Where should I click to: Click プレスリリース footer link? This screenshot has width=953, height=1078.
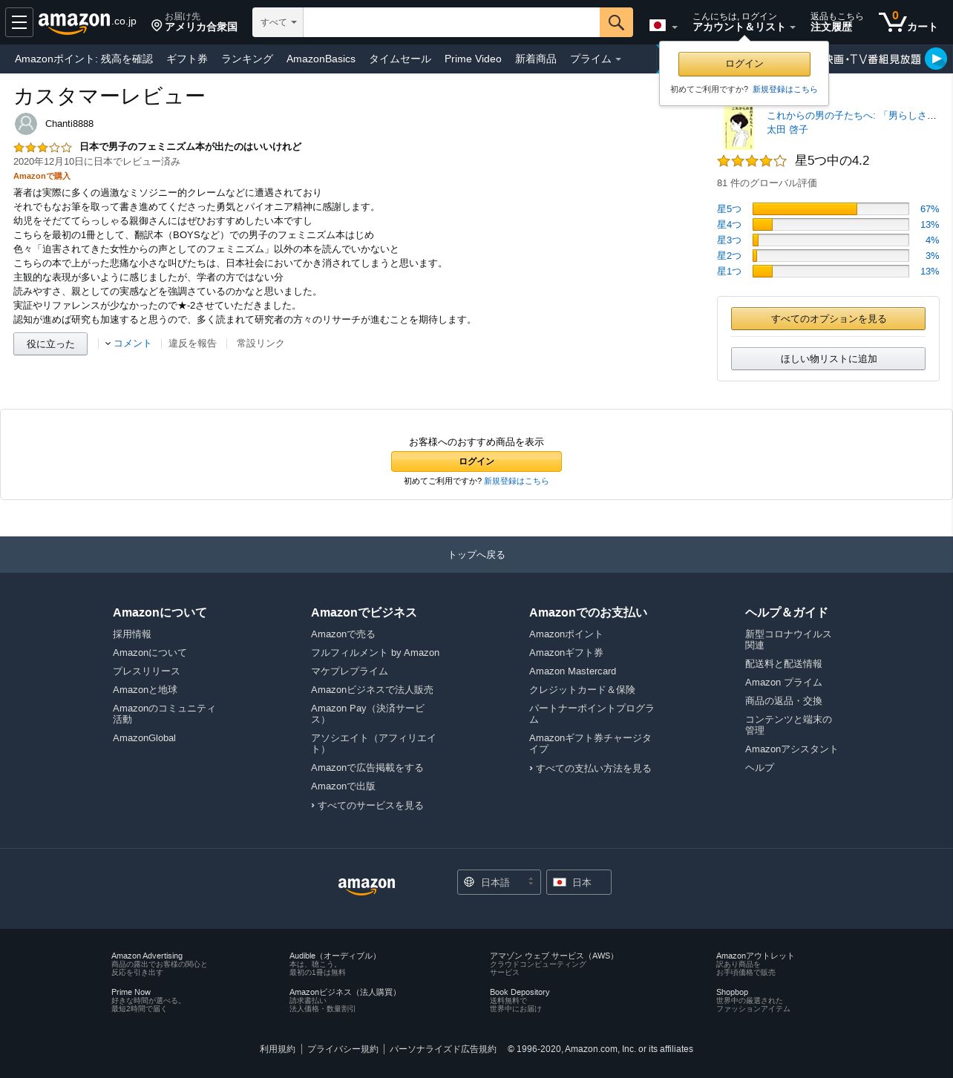(146, 671)
